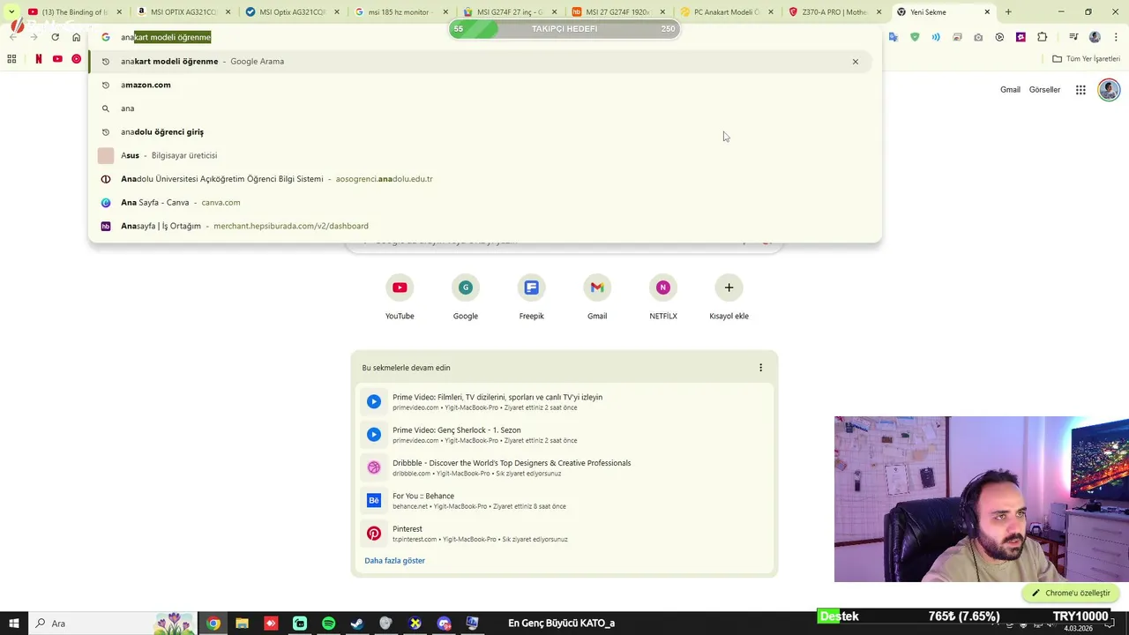This screenshot has height=635, width=1129.
Task: Open the Görseller link
Action: [1044, 90]
